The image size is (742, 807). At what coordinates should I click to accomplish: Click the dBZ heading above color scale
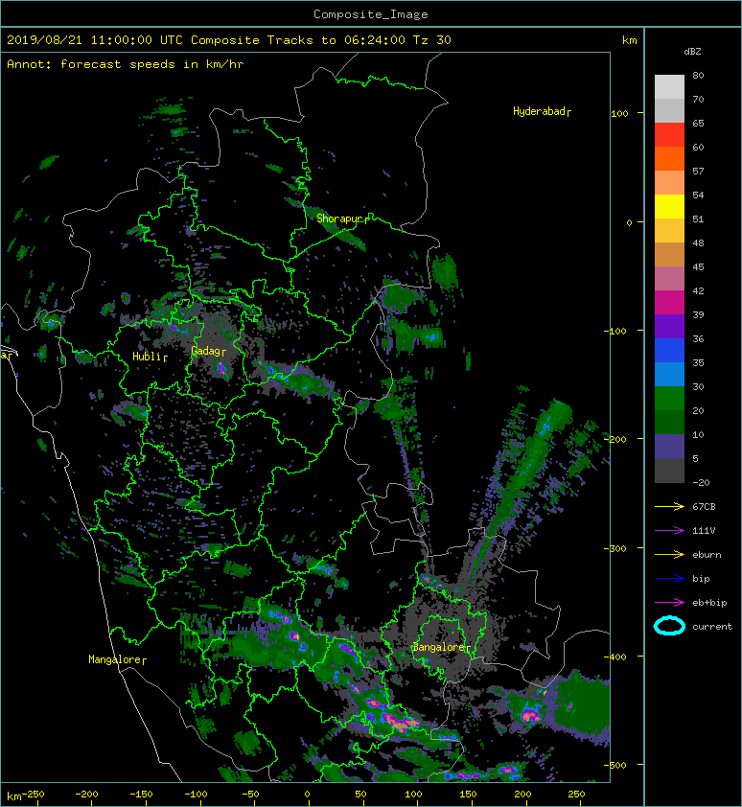tap(692, 52)
